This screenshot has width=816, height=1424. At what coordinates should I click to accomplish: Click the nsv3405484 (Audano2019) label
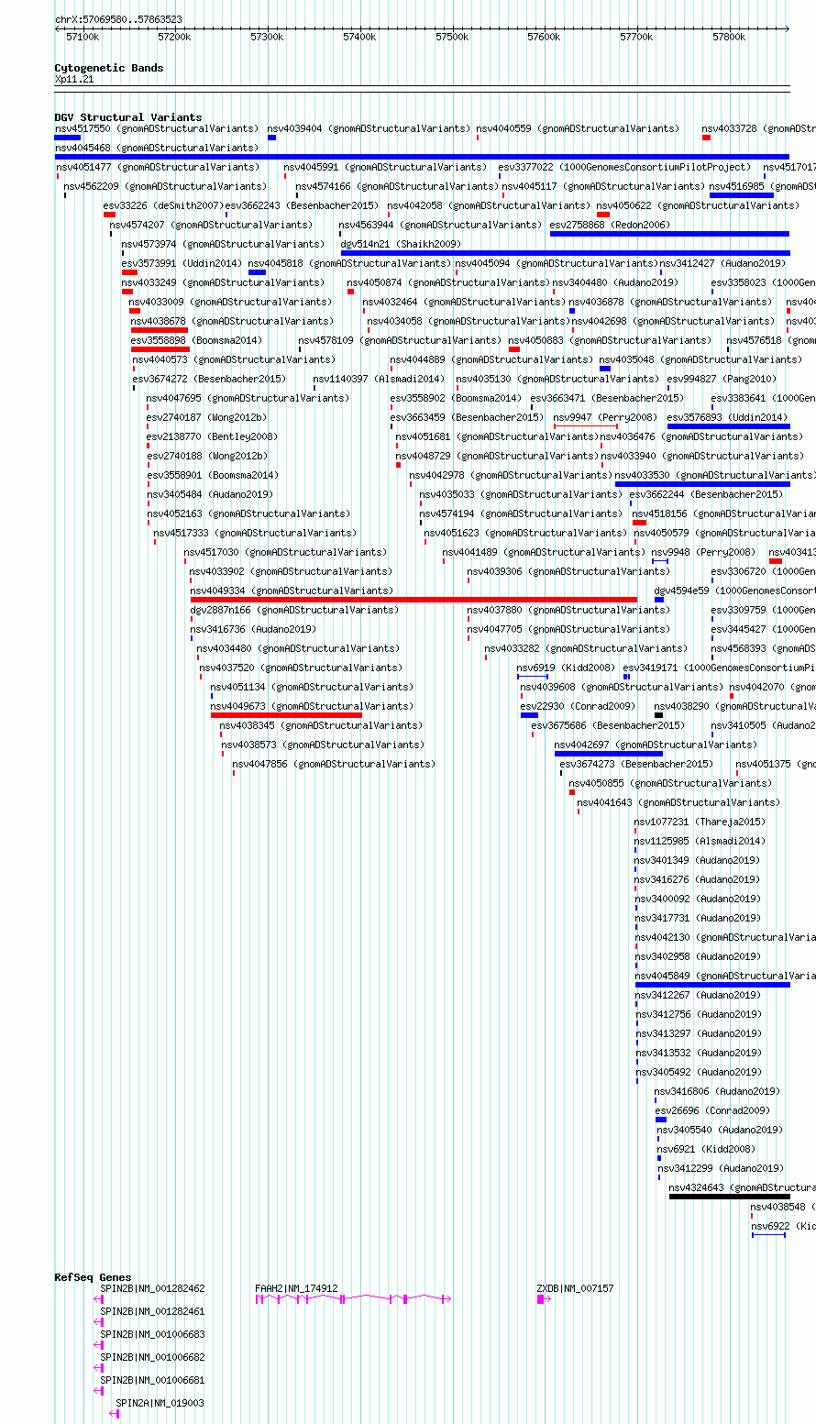pyautogui.click(x=210, y=494)
